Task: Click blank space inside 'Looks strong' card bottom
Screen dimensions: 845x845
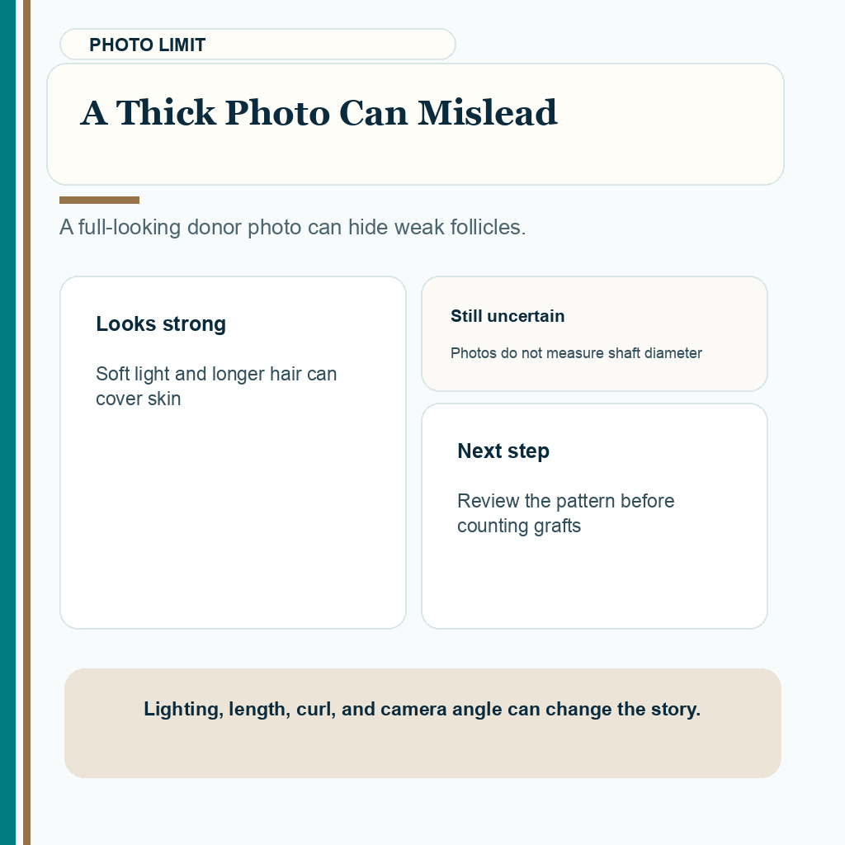Action: click(x=233, y=539)
